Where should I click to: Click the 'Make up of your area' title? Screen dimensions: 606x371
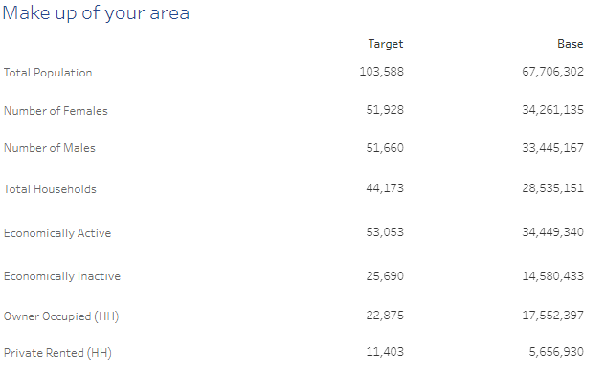(x=96, y=14)
